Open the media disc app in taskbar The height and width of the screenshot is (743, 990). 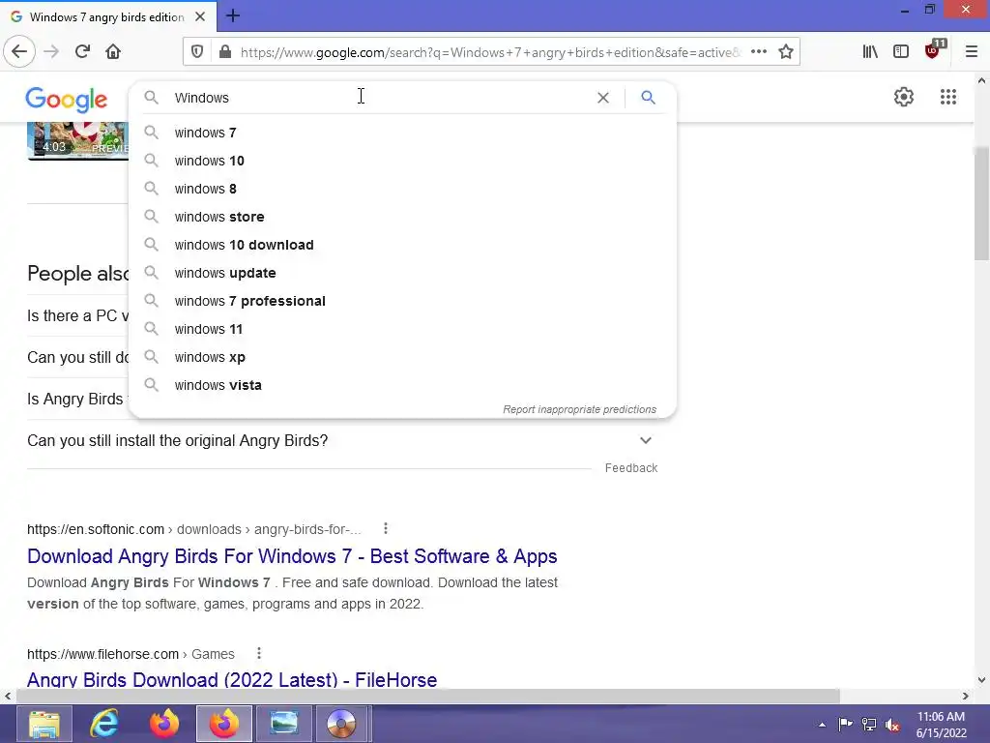(x=341, y=724)
